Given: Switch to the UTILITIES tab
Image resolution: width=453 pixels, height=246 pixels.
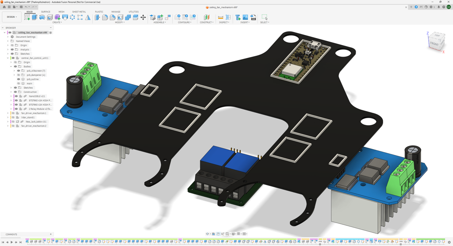Looking at the screenshot, I should point(134,12).
